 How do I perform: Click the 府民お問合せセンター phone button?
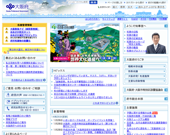coord(24,109)
